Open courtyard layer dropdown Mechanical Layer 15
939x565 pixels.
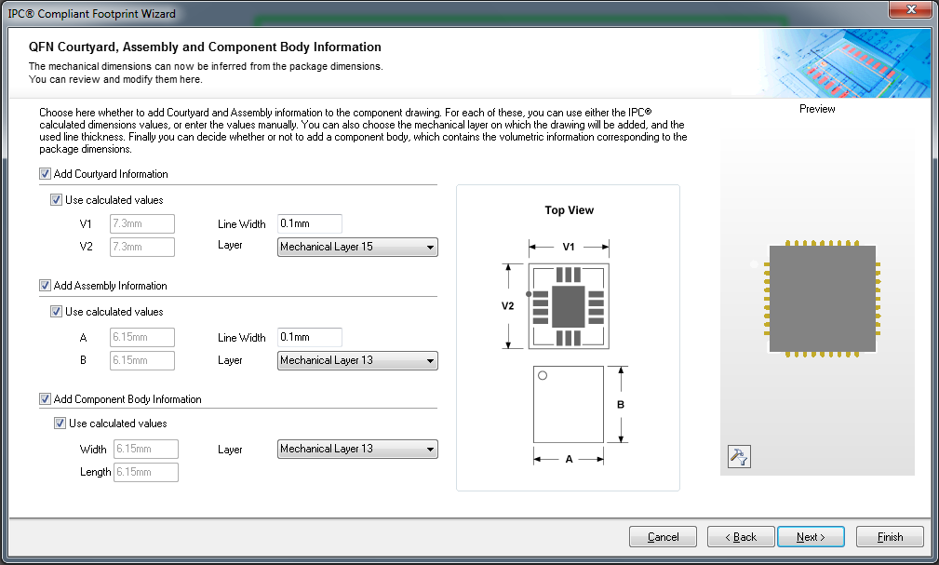click(x=357, y=248)
